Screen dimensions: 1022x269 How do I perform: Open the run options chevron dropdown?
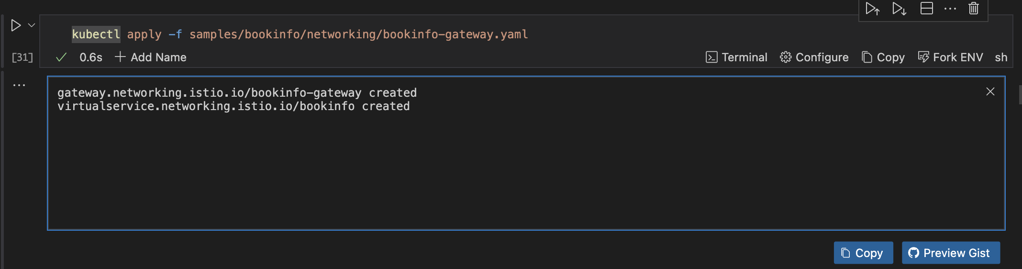coord(32,25)
